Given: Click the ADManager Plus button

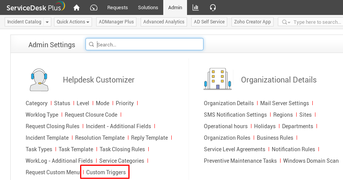Looking at the screenshot, I should pos(116,22).
